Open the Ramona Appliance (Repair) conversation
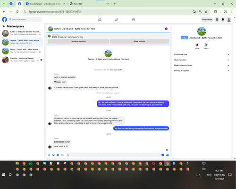This screenshot has width=236, height=189. click(x=22, y=60)
